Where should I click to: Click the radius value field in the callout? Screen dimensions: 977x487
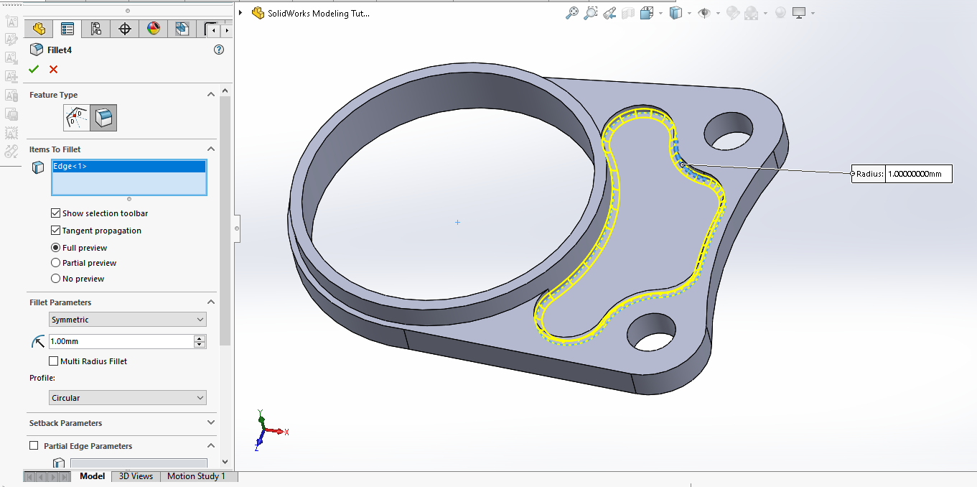pyautogui.click(x=917, y=174)
